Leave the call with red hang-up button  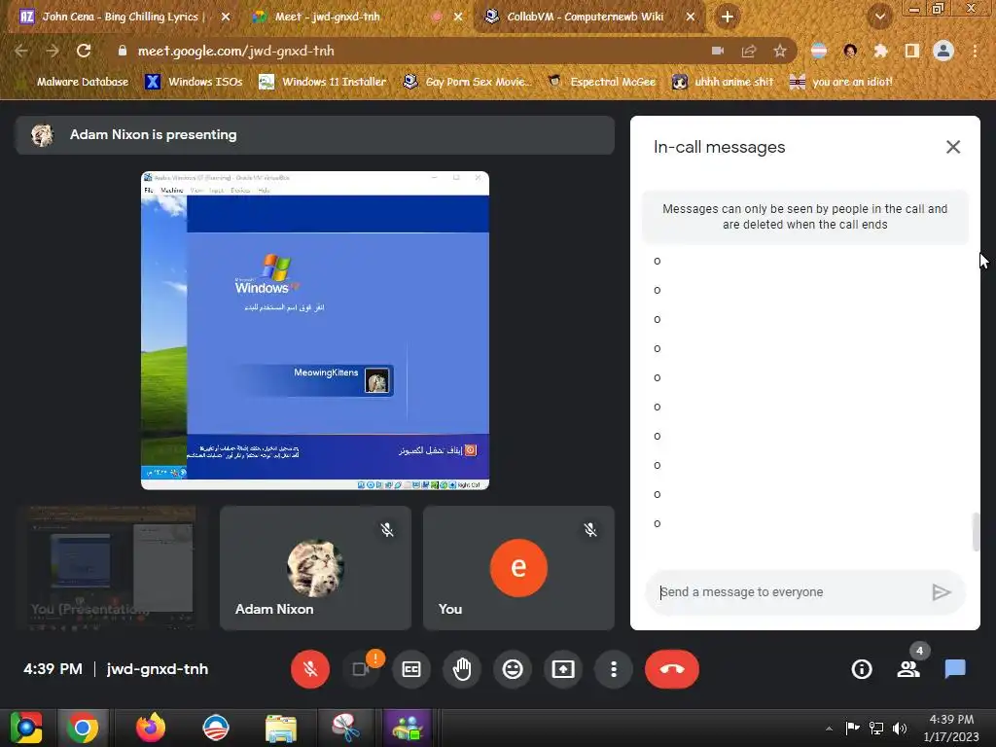click(x=672, y=669)
